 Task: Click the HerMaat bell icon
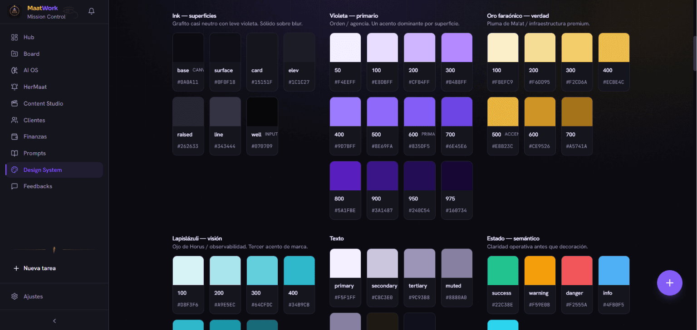point(15,87)
